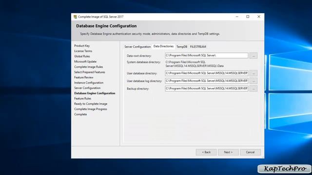312x175 pixels.
Task: Click the SQL Server setup title bar icon
Action: click(x=75, y=17)
